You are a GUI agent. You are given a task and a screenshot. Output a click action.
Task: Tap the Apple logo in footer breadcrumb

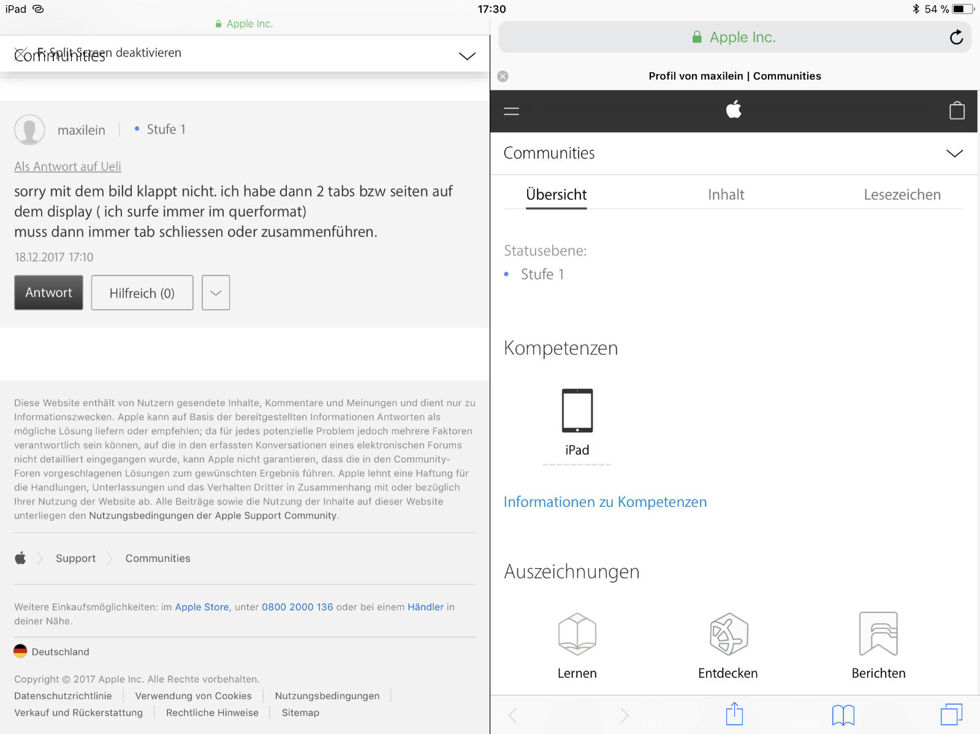[x=21, y=558]
